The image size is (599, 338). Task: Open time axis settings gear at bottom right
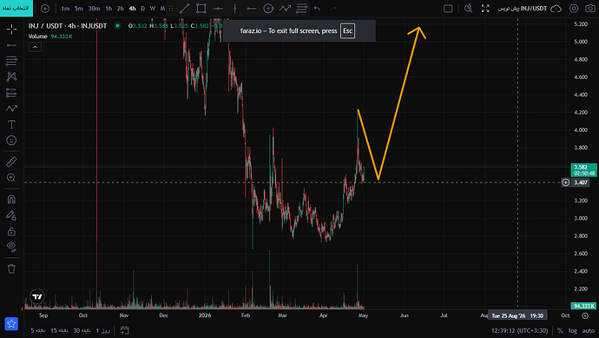click(x=585, y=315)
